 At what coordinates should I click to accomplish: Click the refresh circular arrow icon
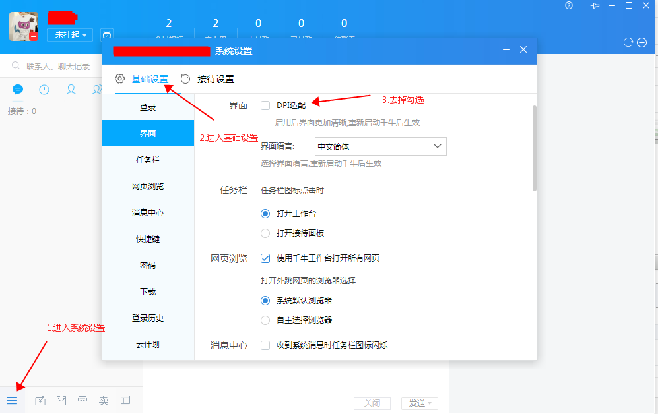[628, 42]
